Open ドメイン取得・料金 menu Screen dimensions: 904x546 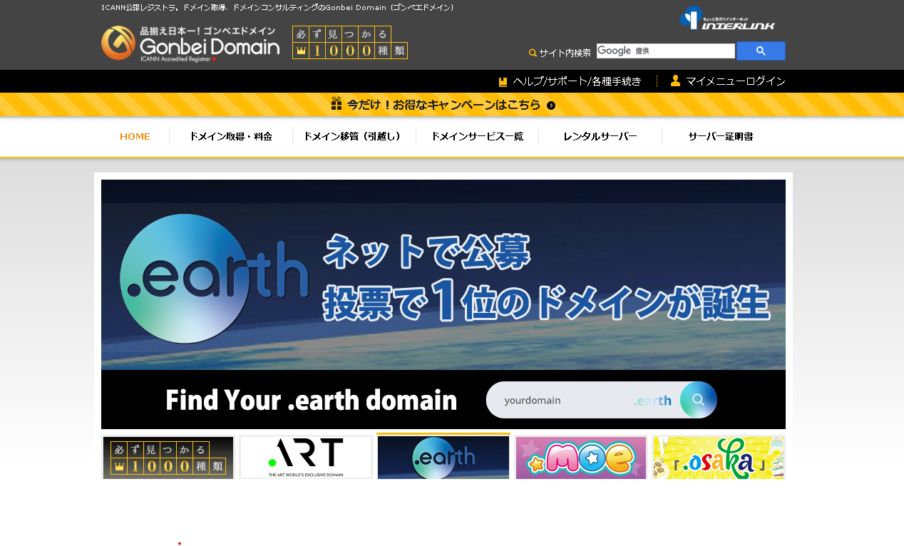tap(231, 137)
